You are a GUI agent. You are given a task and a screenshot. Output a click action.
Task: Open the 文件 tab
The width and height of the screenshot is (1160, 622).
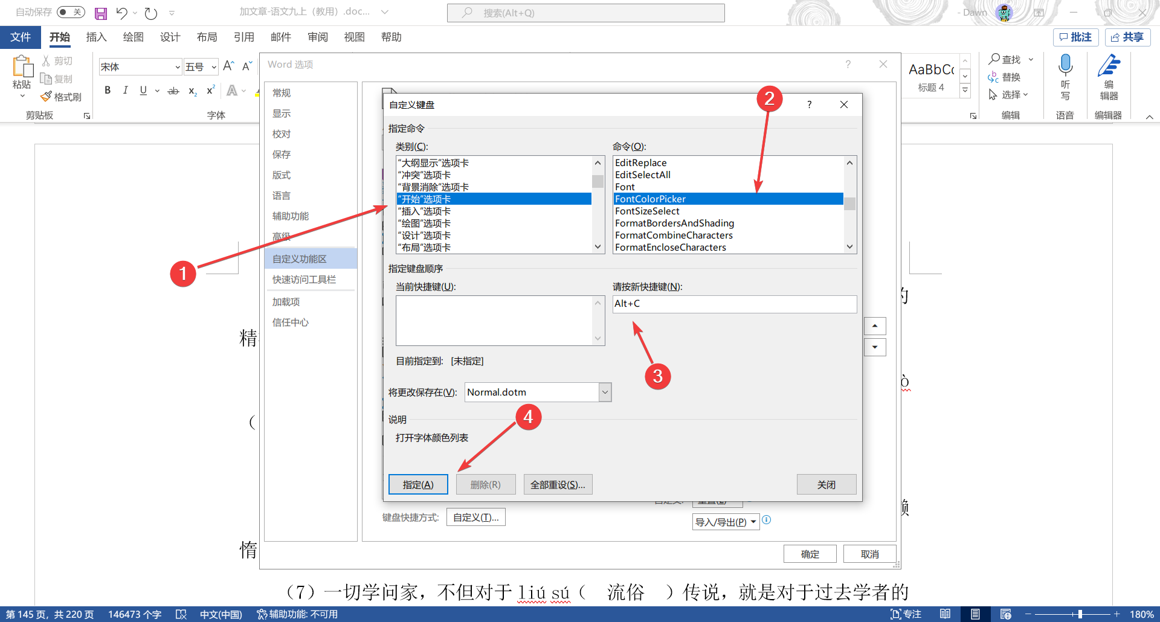21,37
